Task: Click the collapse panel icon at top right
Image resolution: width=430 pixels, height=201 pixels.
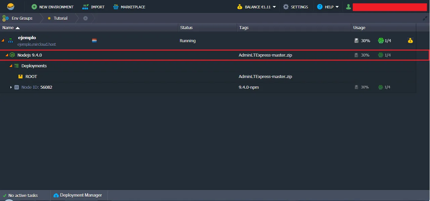Action: click(x=425, y=18)
